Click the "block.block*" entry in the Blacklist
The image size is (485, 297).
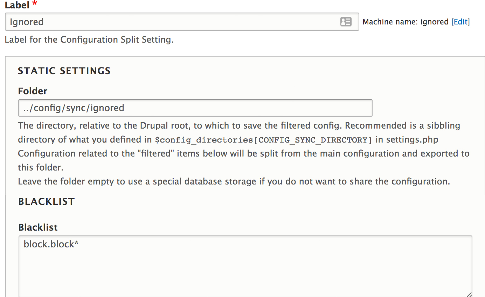coord(51,244)
